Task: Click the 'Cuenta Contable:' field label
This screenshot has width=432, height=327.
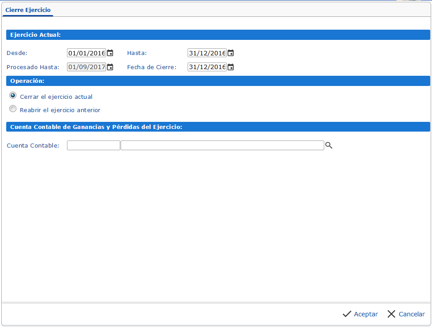Action: pos(33,146)
